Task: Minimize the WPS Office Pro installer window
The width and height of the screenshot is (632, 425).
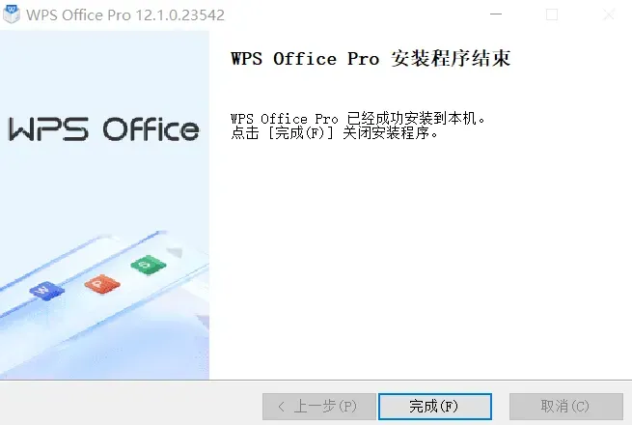Action: pyautogui.click(x=496, y=14)
